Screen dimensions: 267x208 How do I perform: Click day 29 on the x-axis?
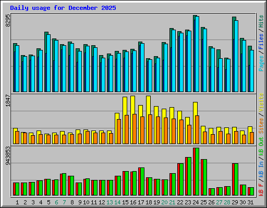[x=235, y=202]
